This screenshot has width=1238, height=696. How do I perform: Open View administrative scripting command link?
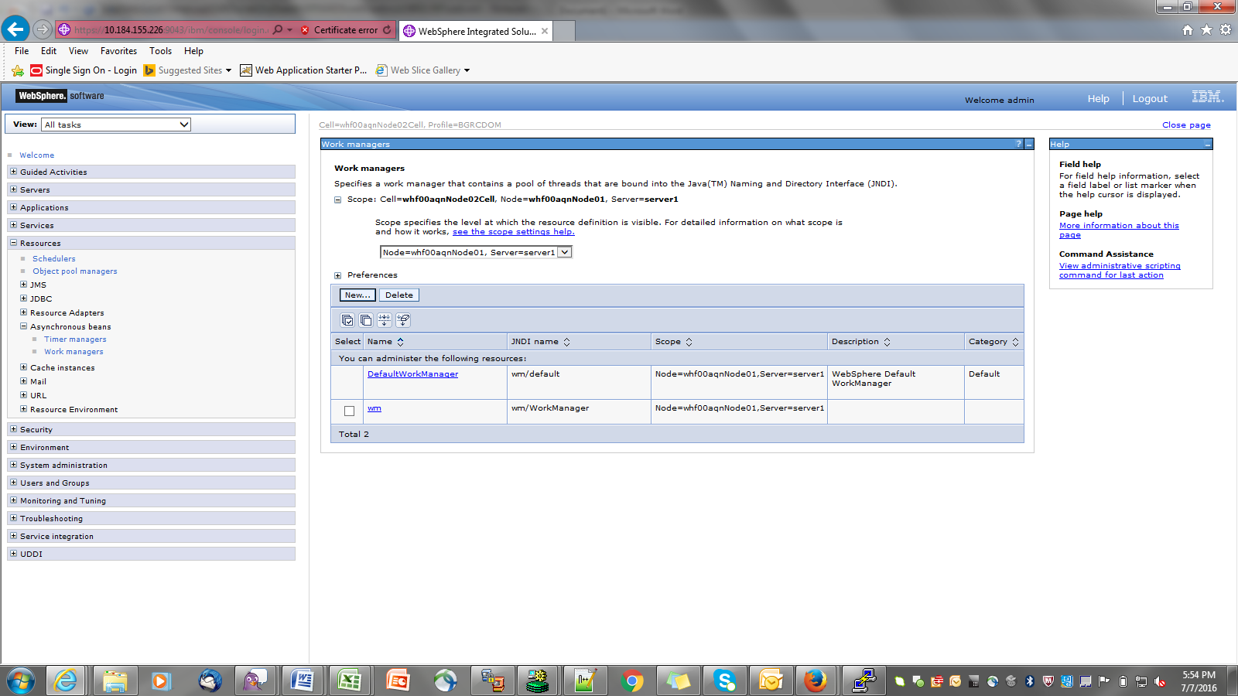click(x=1120, y=271)
